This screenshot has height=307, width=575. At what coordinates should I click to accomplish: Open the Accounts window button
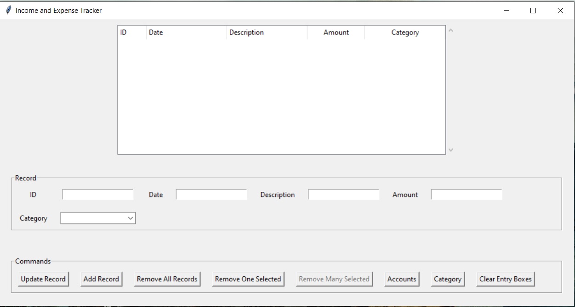coord(402,279)
